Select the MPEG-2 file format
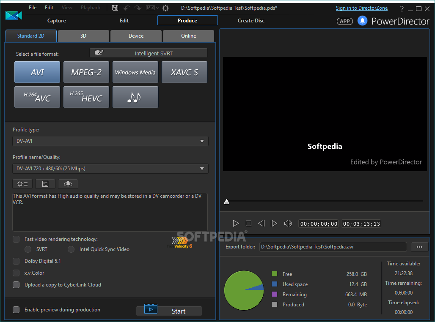The image size is (435, 322). click(x=86, y=72)
